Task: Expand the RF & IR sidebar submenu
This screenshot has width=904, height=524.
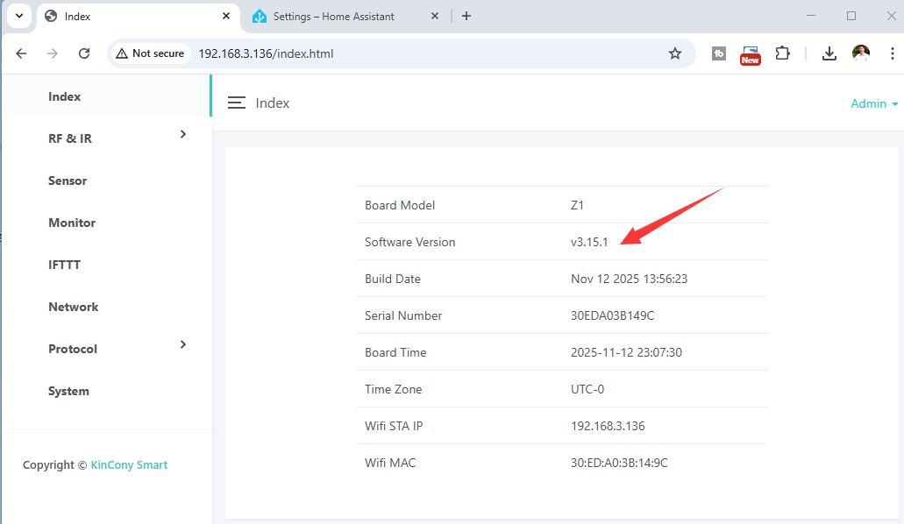Action: [x=182, y=134]
